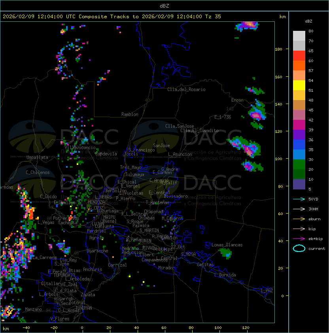Click the 'Tz 35' threshold text
Image resolution: width=329 pixels, height=333 pixels.
tap(213, 17)
